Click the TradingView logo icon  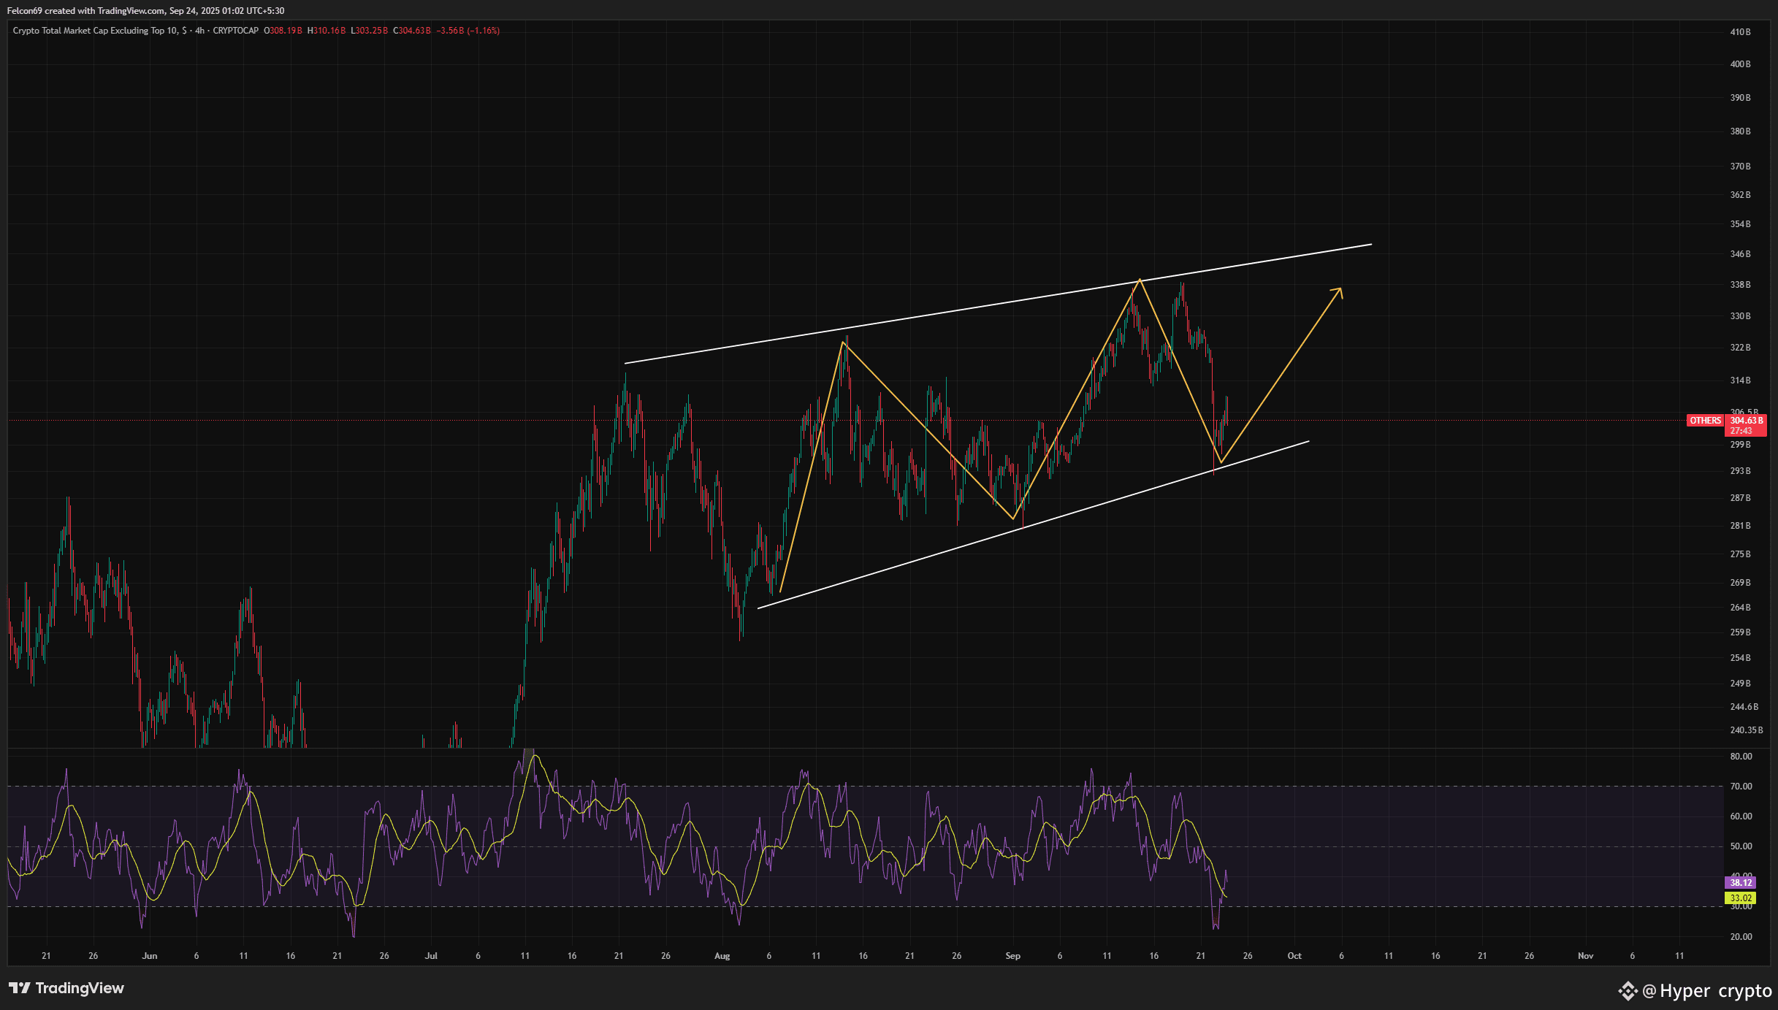[x=20, y=988]
